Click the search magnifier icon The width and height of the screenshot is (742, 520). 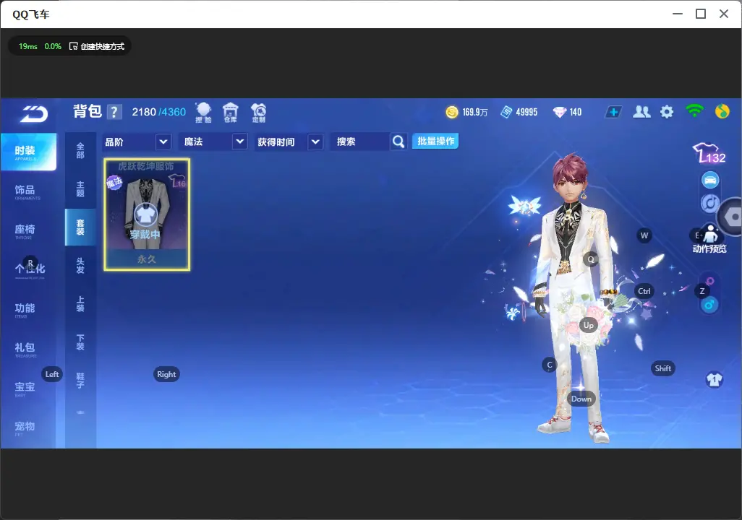coord(398,142)
